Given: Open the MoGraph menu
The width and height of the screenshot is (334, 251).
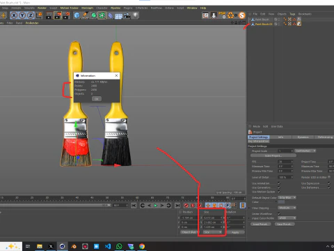Looking at the screenshot, I should tap(87, 8).
